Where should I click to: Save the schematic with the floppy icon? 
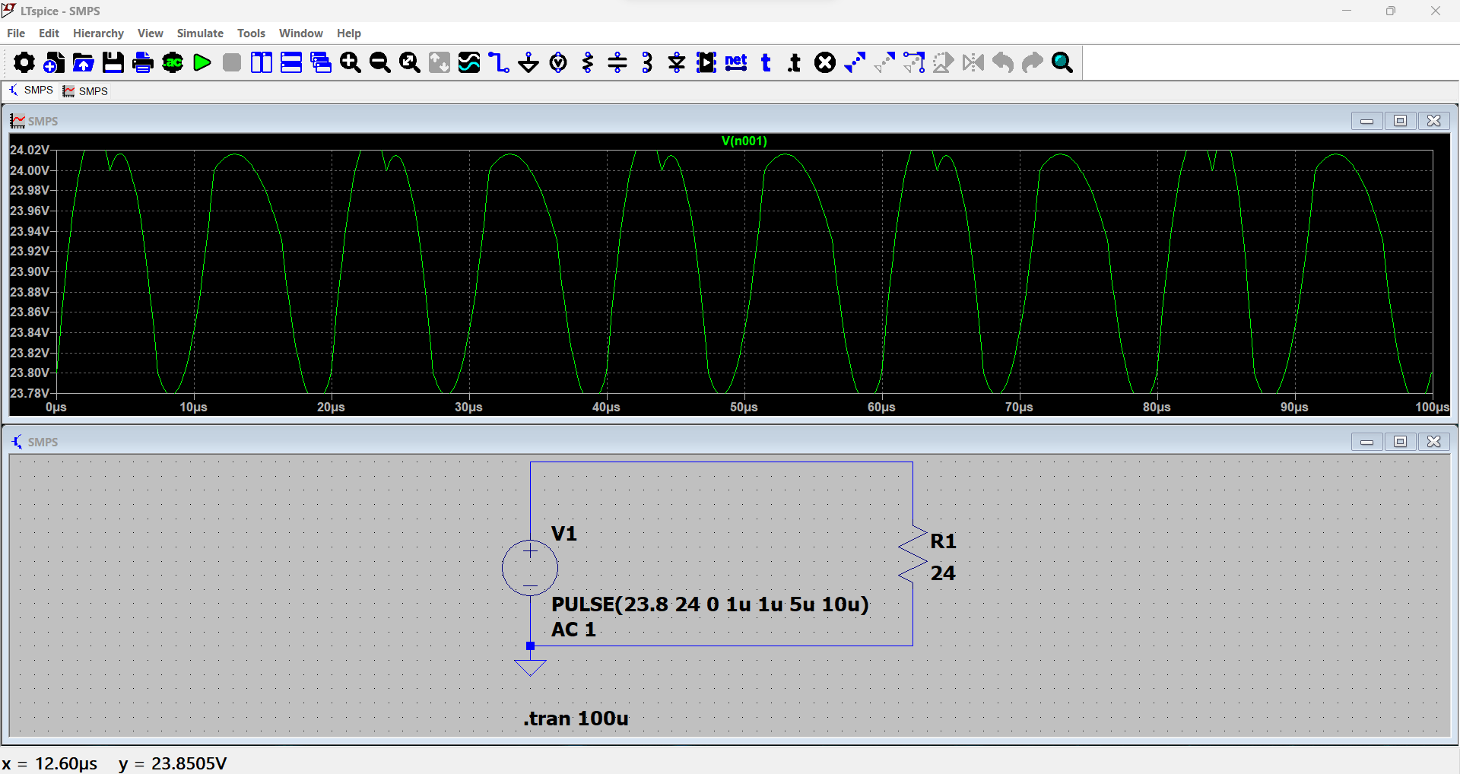(113, 62)
